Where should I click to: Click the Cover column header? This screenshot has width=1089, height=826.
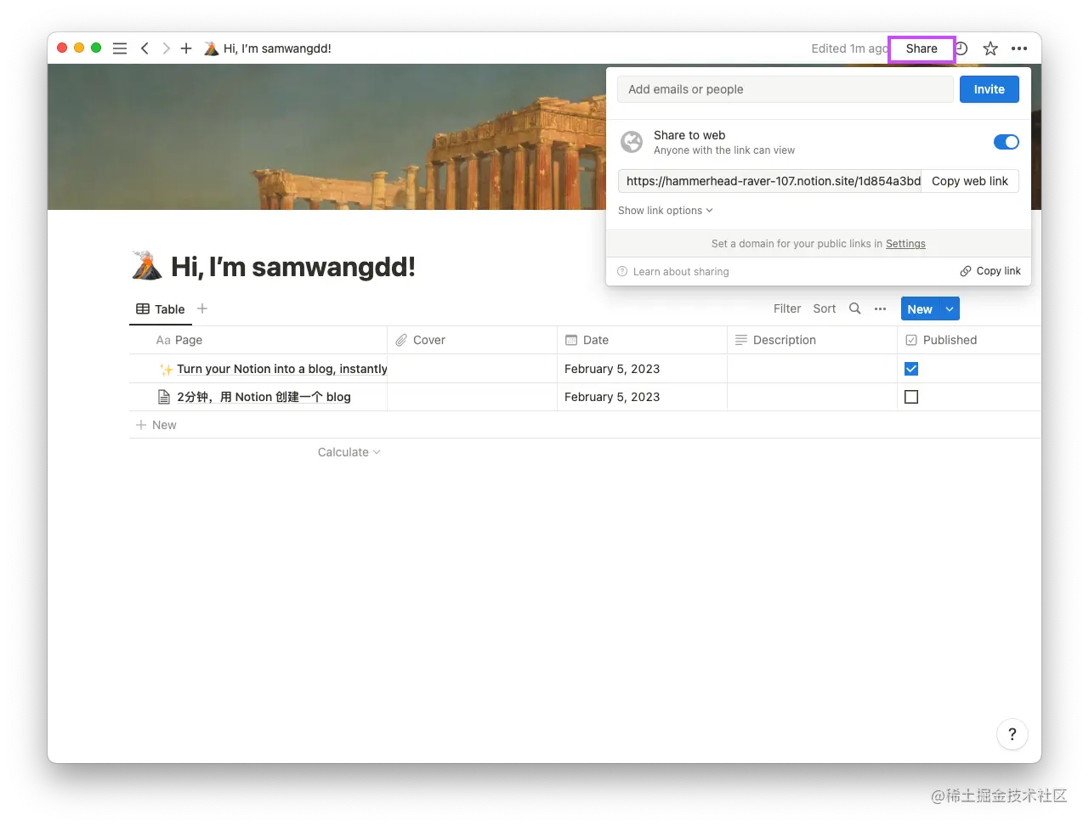point(472,340)
